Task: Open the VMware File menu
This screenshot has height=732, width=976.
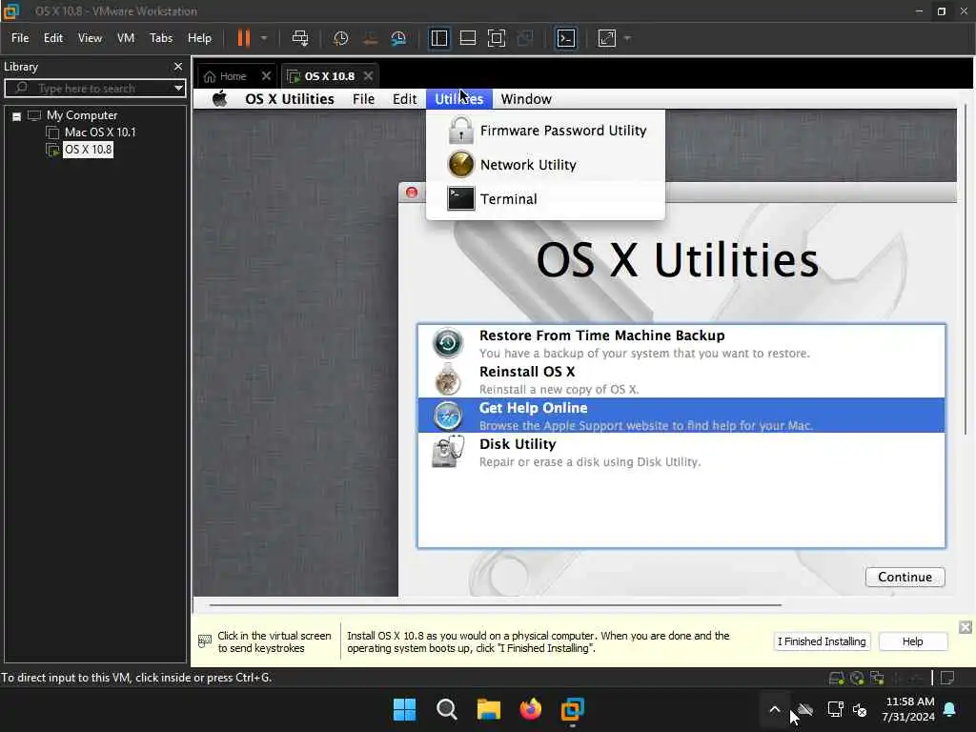Action: coord(20,38)
